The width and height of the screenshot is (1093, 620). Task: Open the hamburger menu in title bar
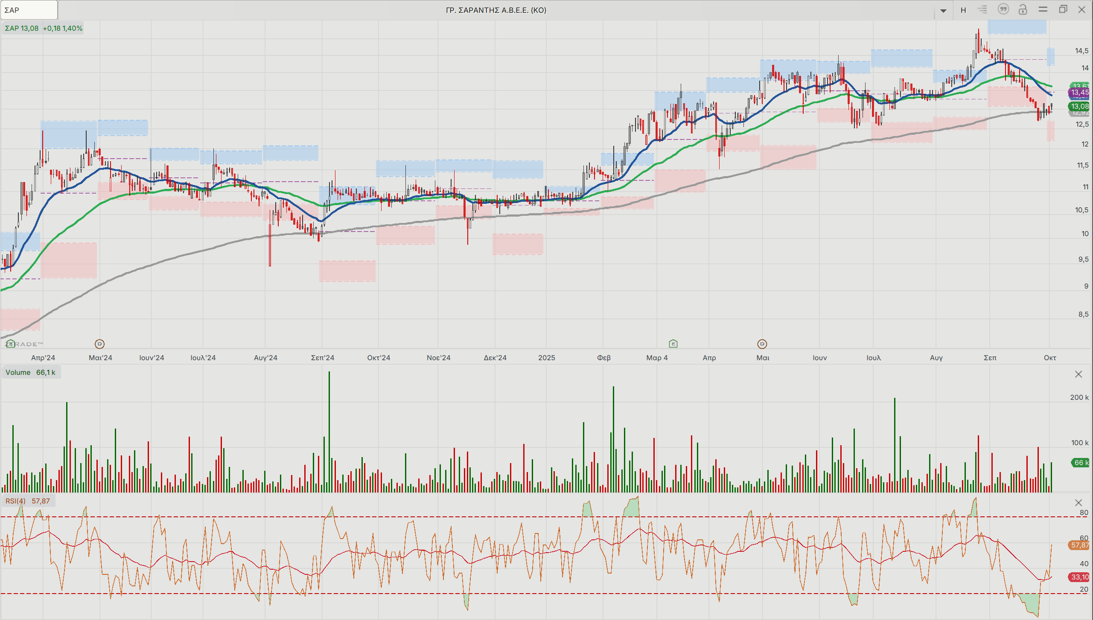click(1043, 9)
